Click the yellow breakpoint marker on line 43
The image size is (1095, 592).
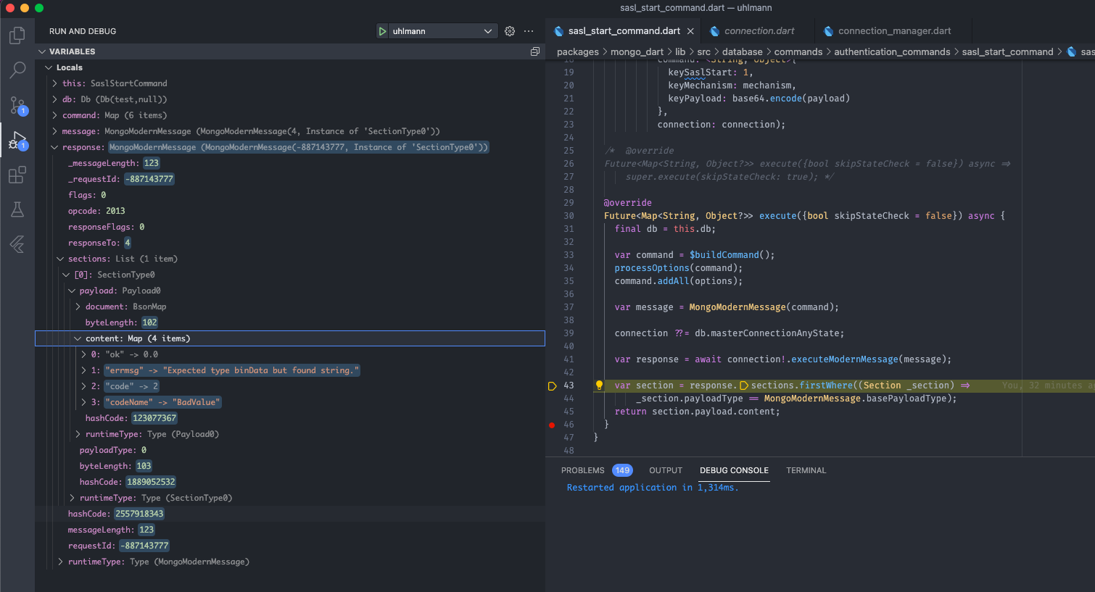[552, 385]
